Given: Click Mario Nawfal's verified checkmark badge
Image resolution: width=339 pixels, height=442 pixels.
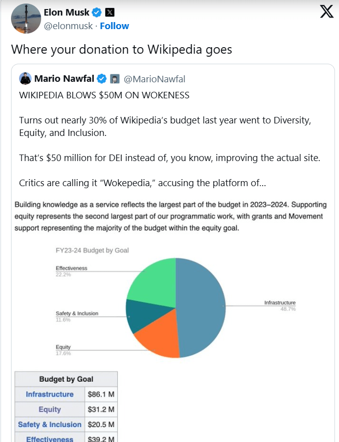Looking at the screenshot, I should coord(102,79).
